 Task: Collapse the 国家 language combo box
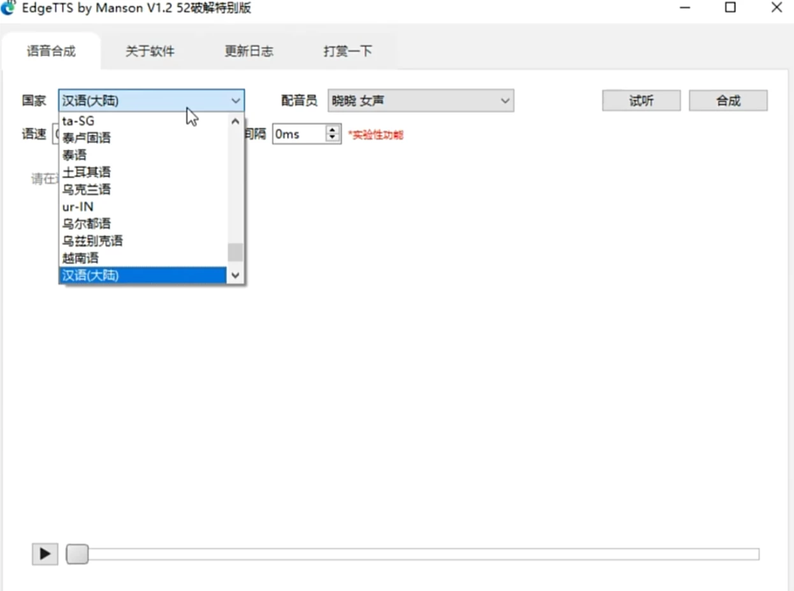[152, 101]
